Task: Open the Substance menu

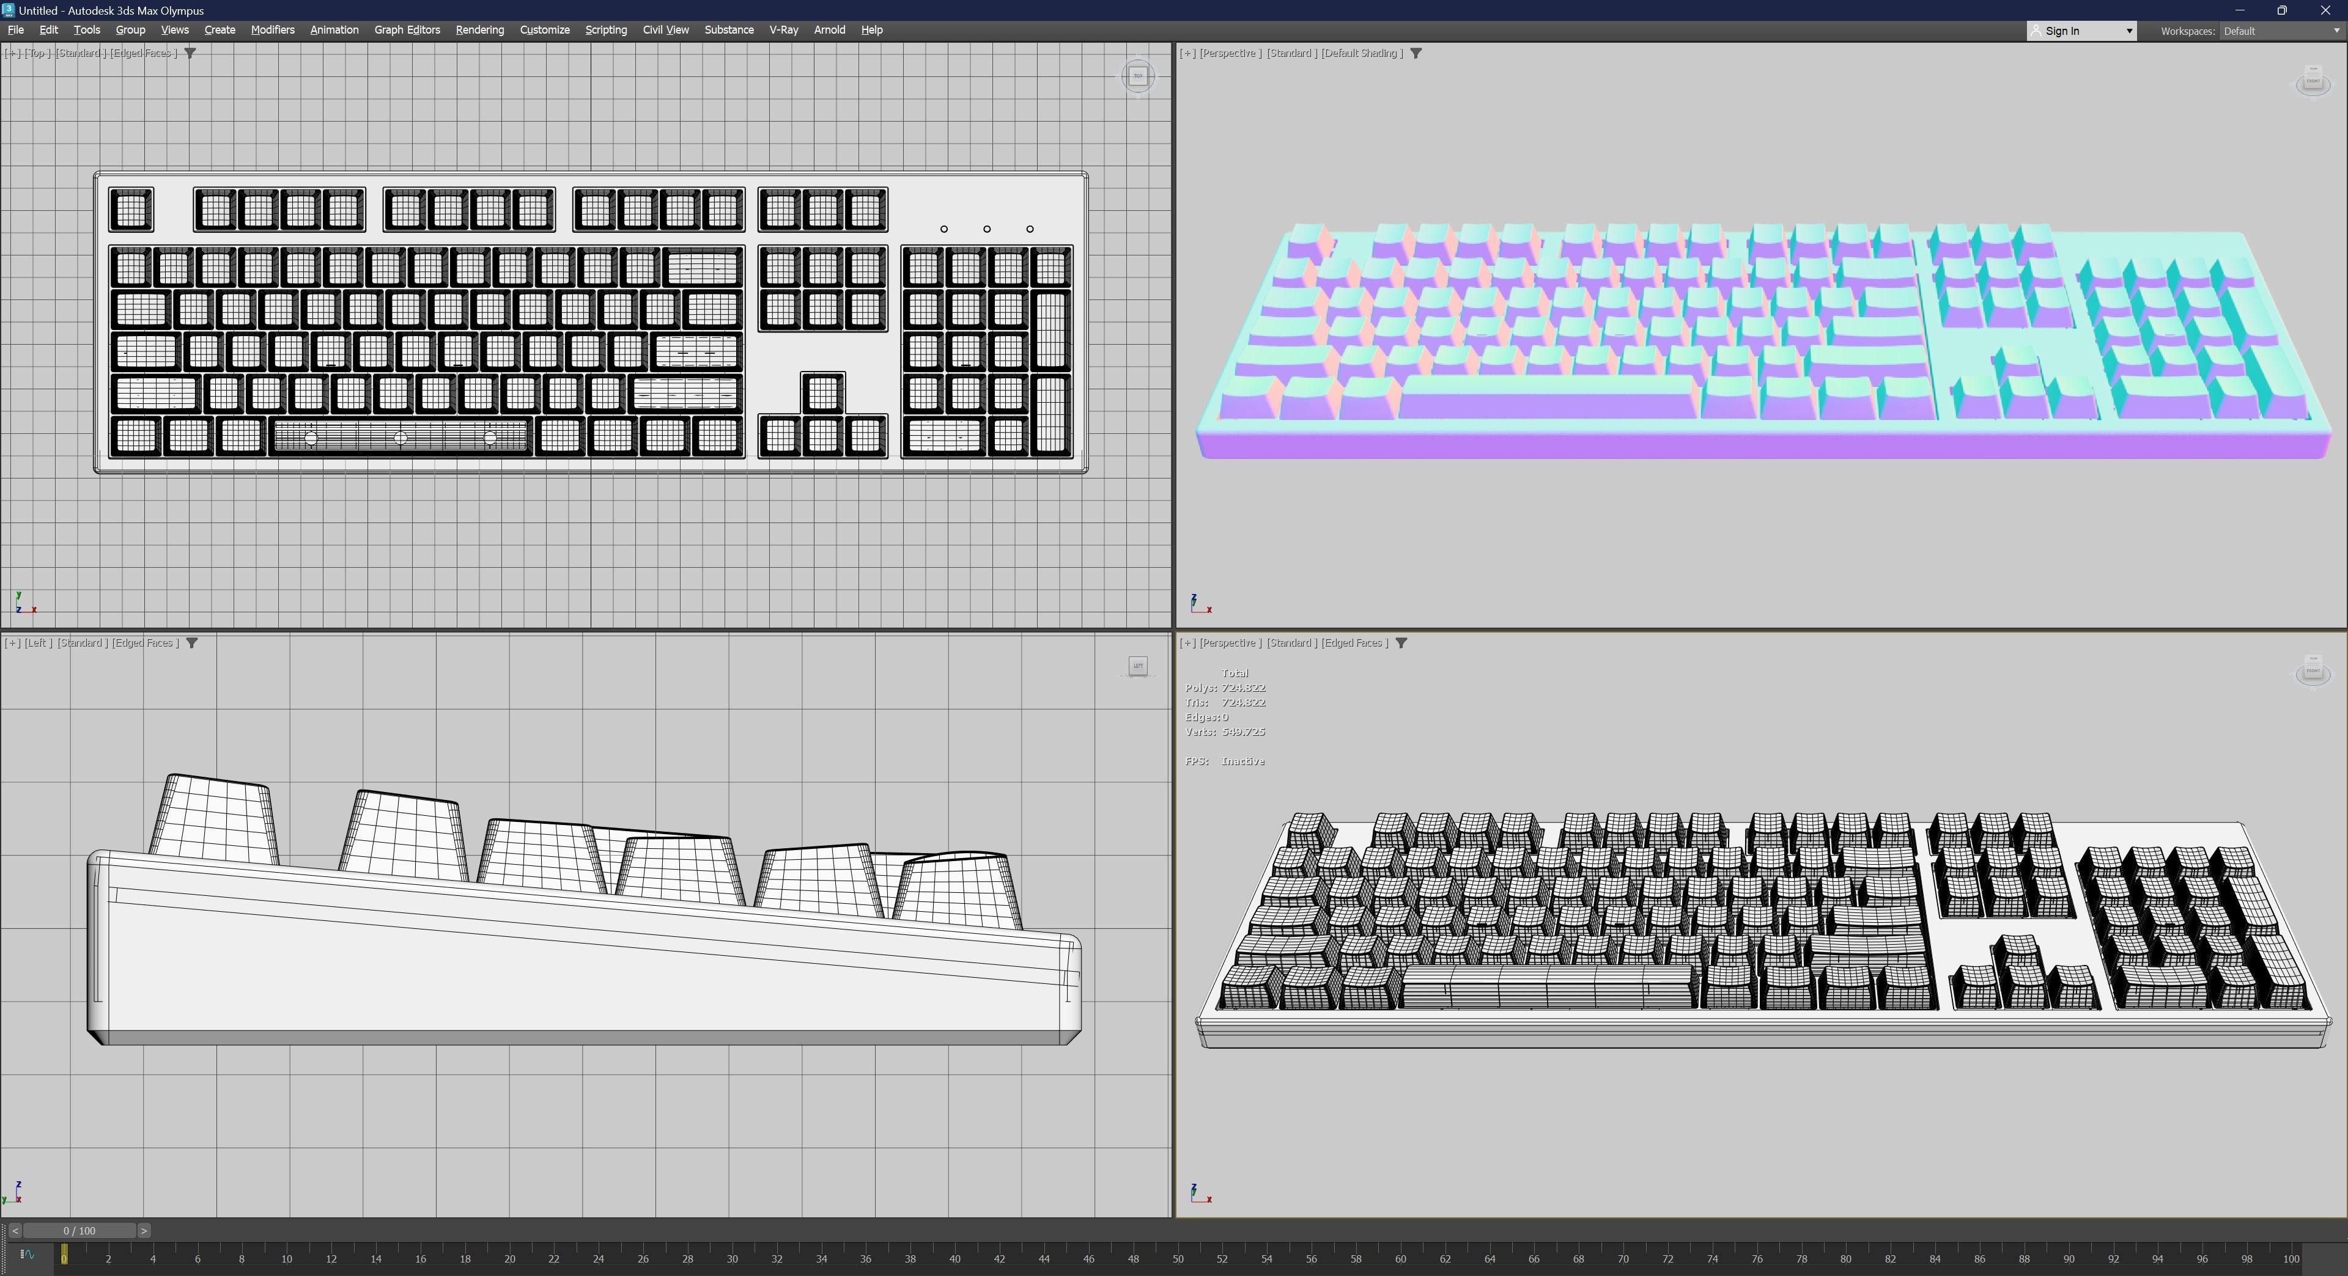Action: pos(728,30)
